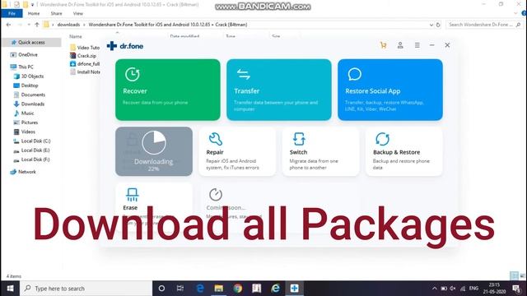Refresh the File Explorer folder
This screenshot has width=527, height=296.
438,25
